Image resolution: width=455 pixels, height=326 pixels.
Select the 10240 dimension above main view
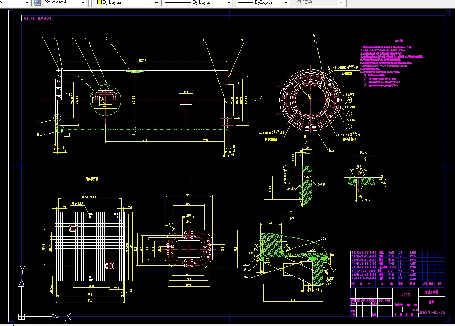click(x=142, y=60)
